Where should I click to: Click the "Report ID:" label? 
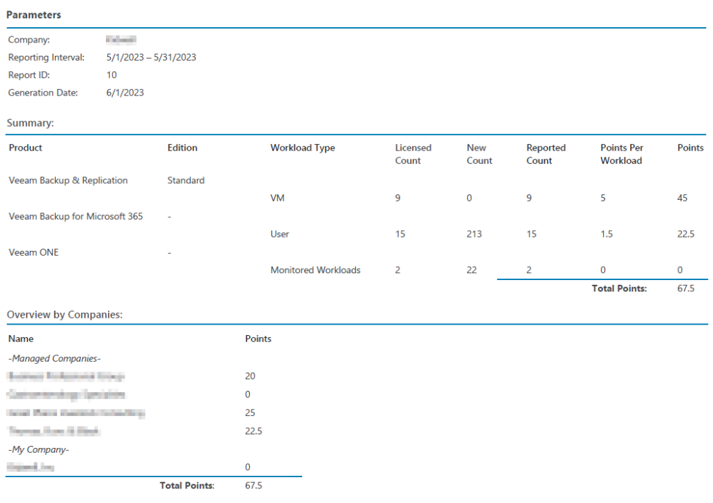[29, 75]
